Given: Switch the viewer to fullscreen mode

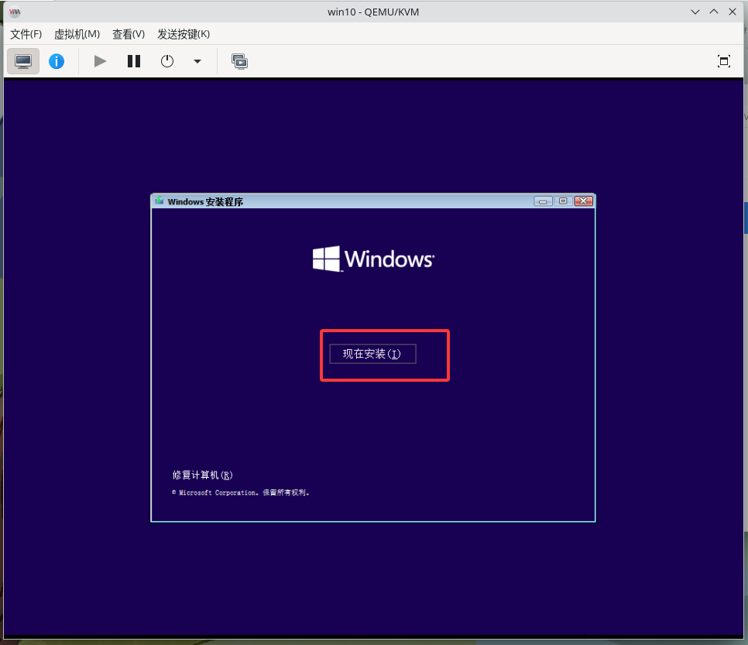Looking at the screenshot, I should [724, 61].
